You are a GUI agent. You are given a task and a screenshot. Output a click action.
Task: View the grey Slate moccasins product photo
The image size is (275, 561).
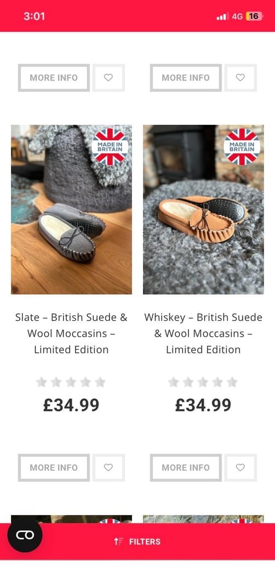tap(72, 209)
